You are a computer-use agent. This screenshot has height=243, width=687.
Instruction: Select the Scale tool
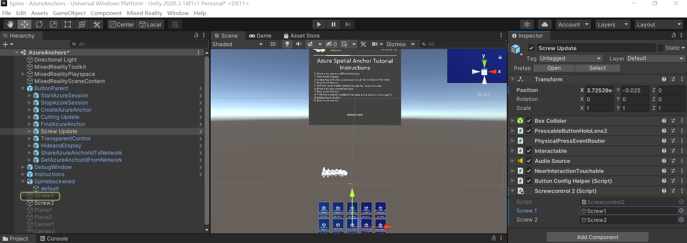(x=53, y=24)
